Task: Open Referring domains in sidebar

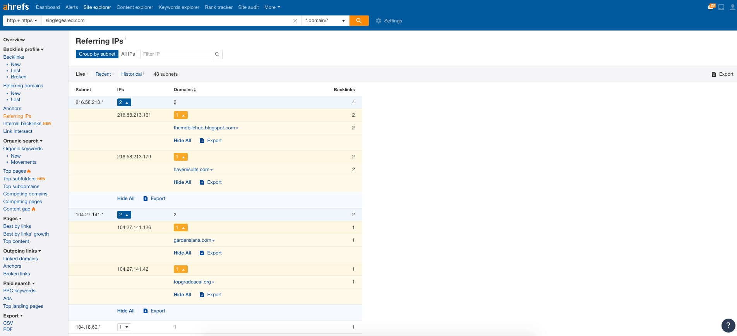Action: (23, 86)
